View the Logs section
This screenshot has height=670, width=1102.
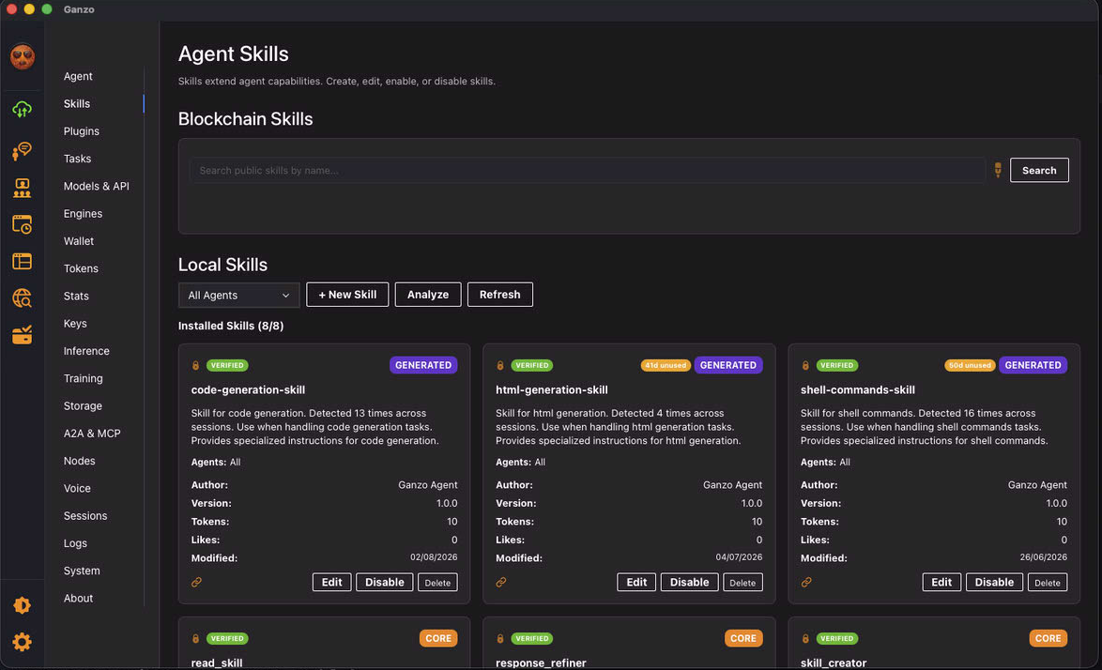(x=75, y=543)
